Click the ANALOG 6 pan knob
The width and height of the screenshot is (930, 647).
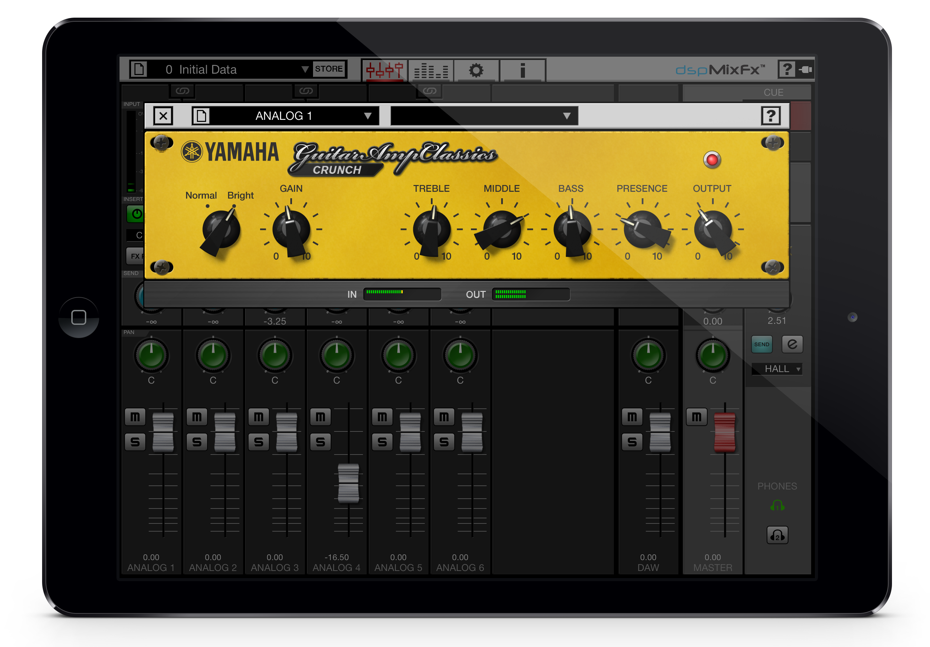tap(460, 355)
